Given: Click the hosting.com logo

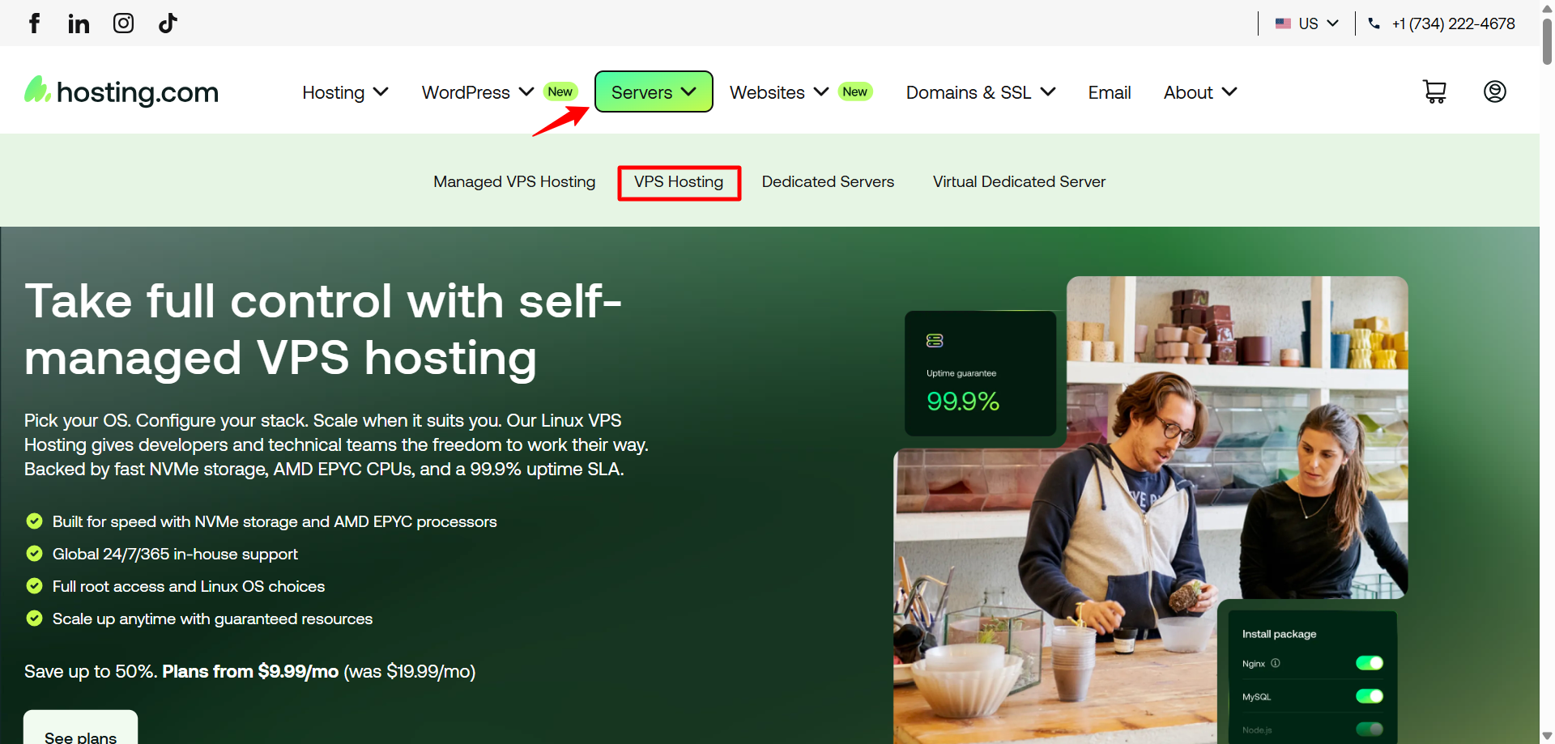Looking at the screenshot, I should coord(121,91).
